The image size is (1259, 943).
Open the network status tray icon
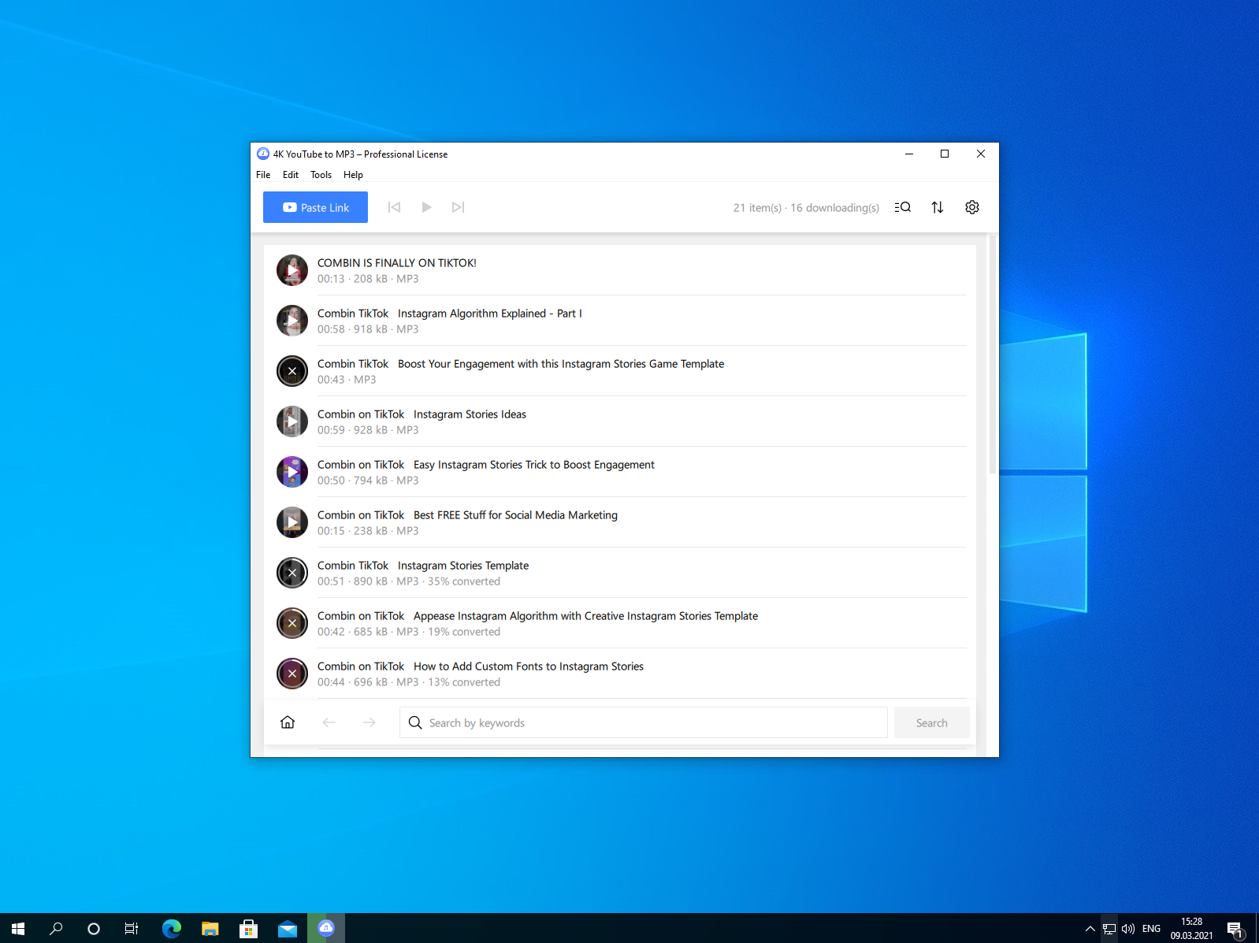1109,929
